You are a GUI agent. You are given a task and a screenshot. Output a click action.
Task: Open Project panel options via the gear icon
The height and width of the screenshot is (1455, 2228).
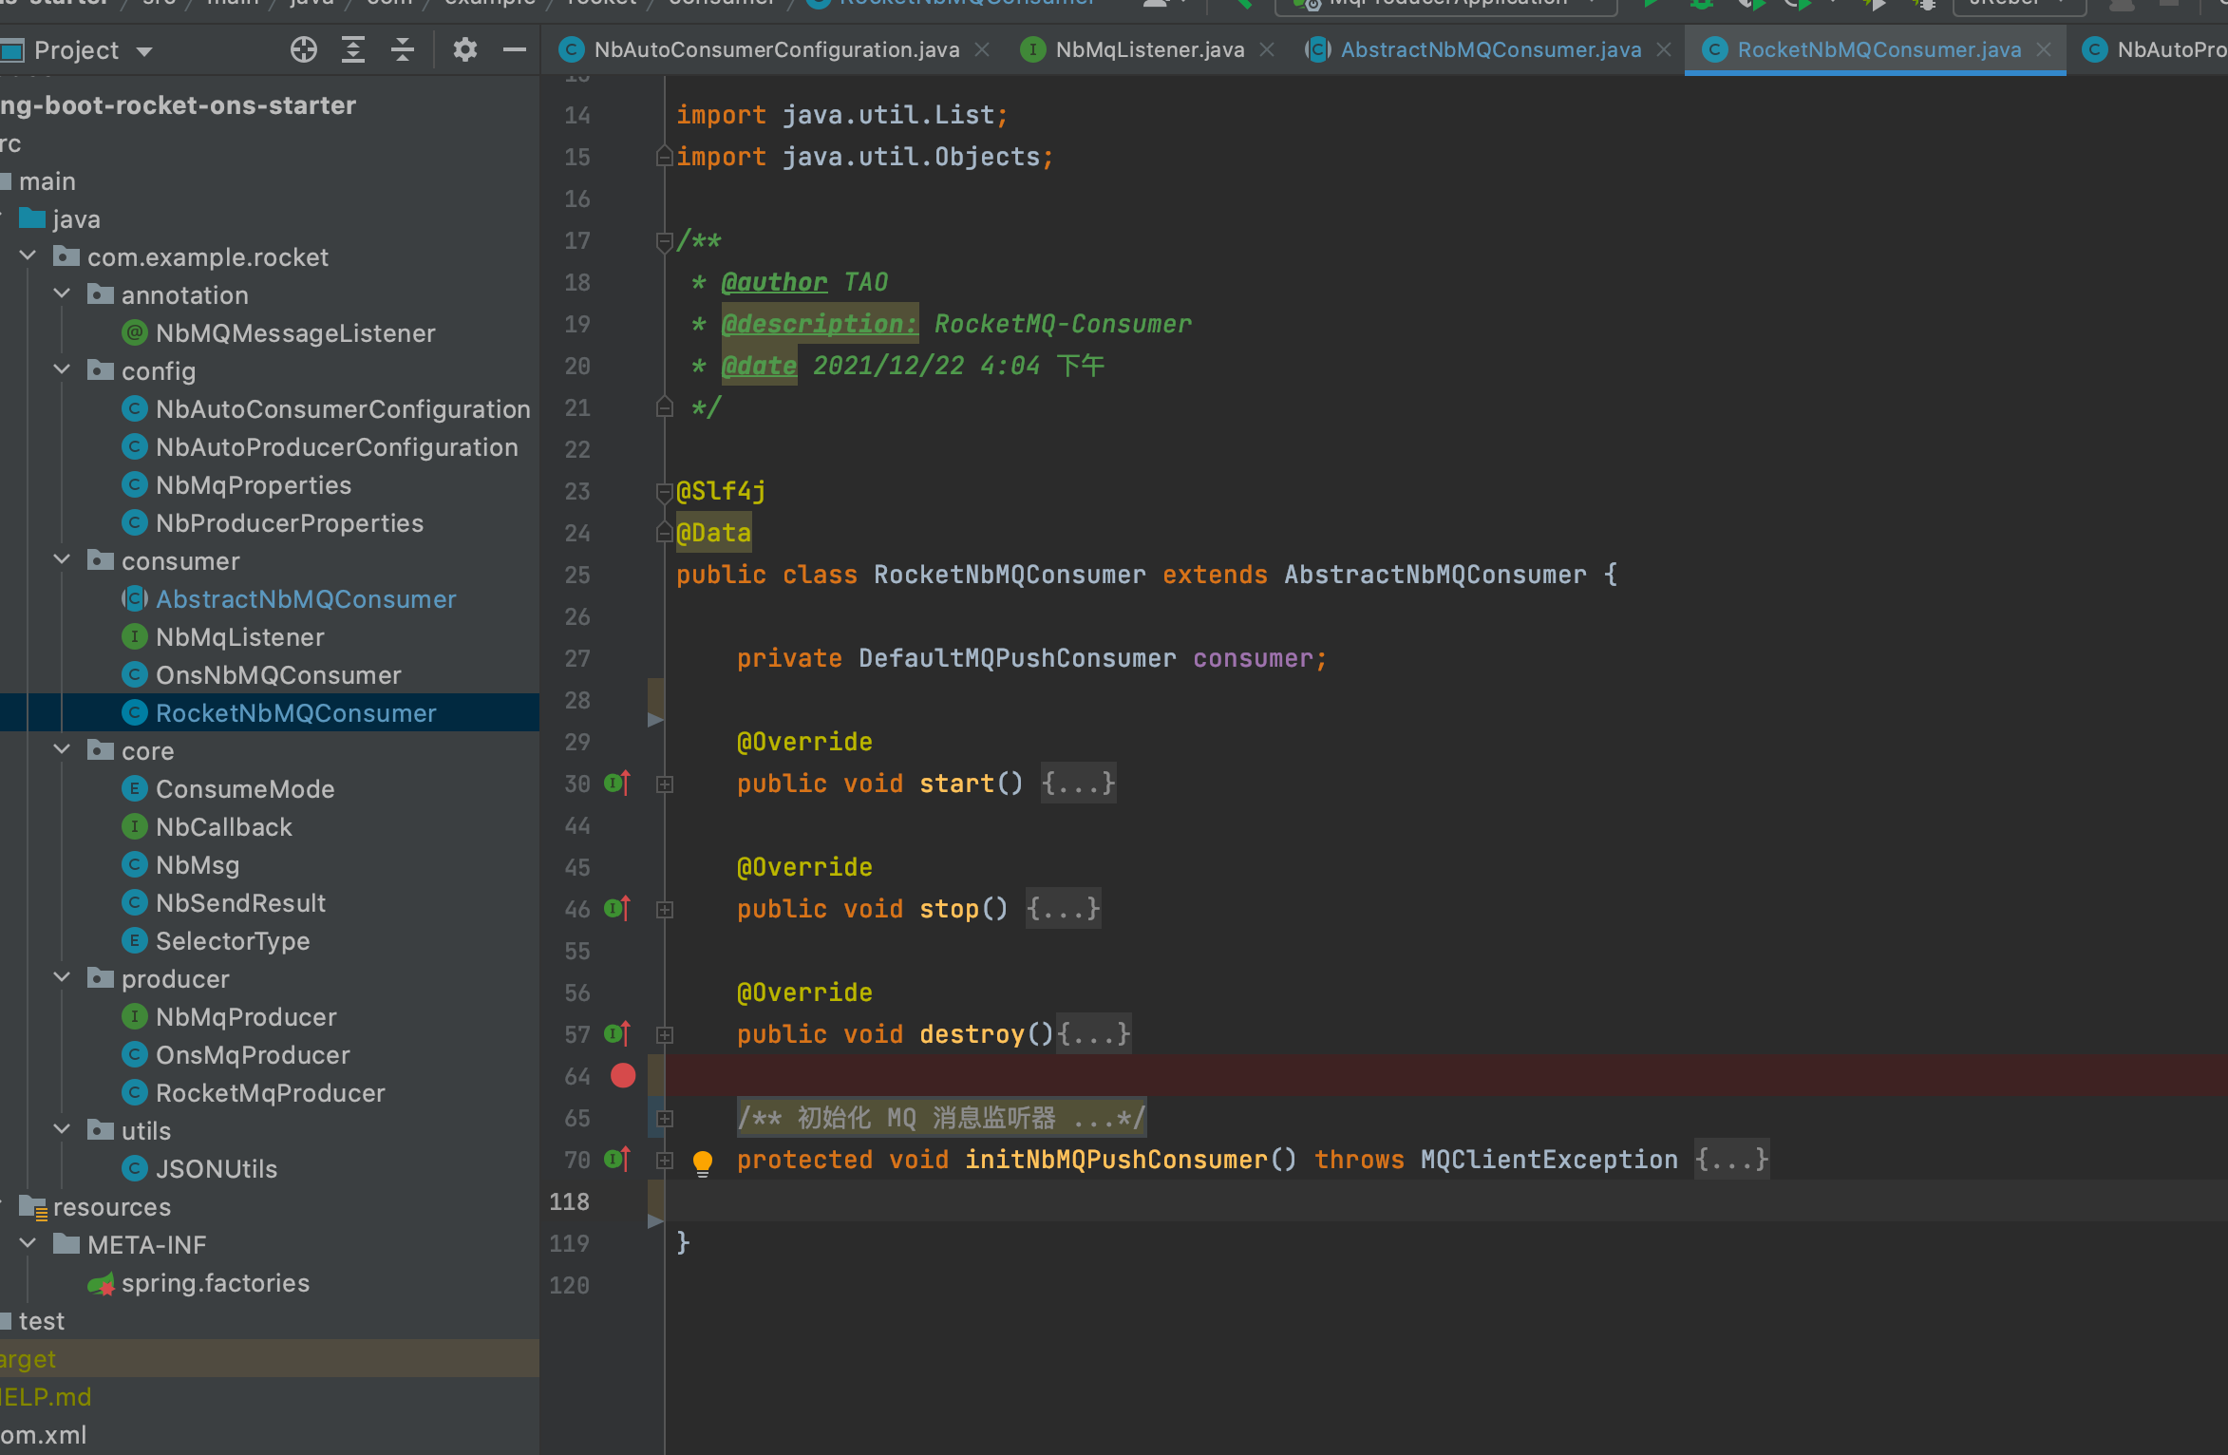tap(465, 49)
